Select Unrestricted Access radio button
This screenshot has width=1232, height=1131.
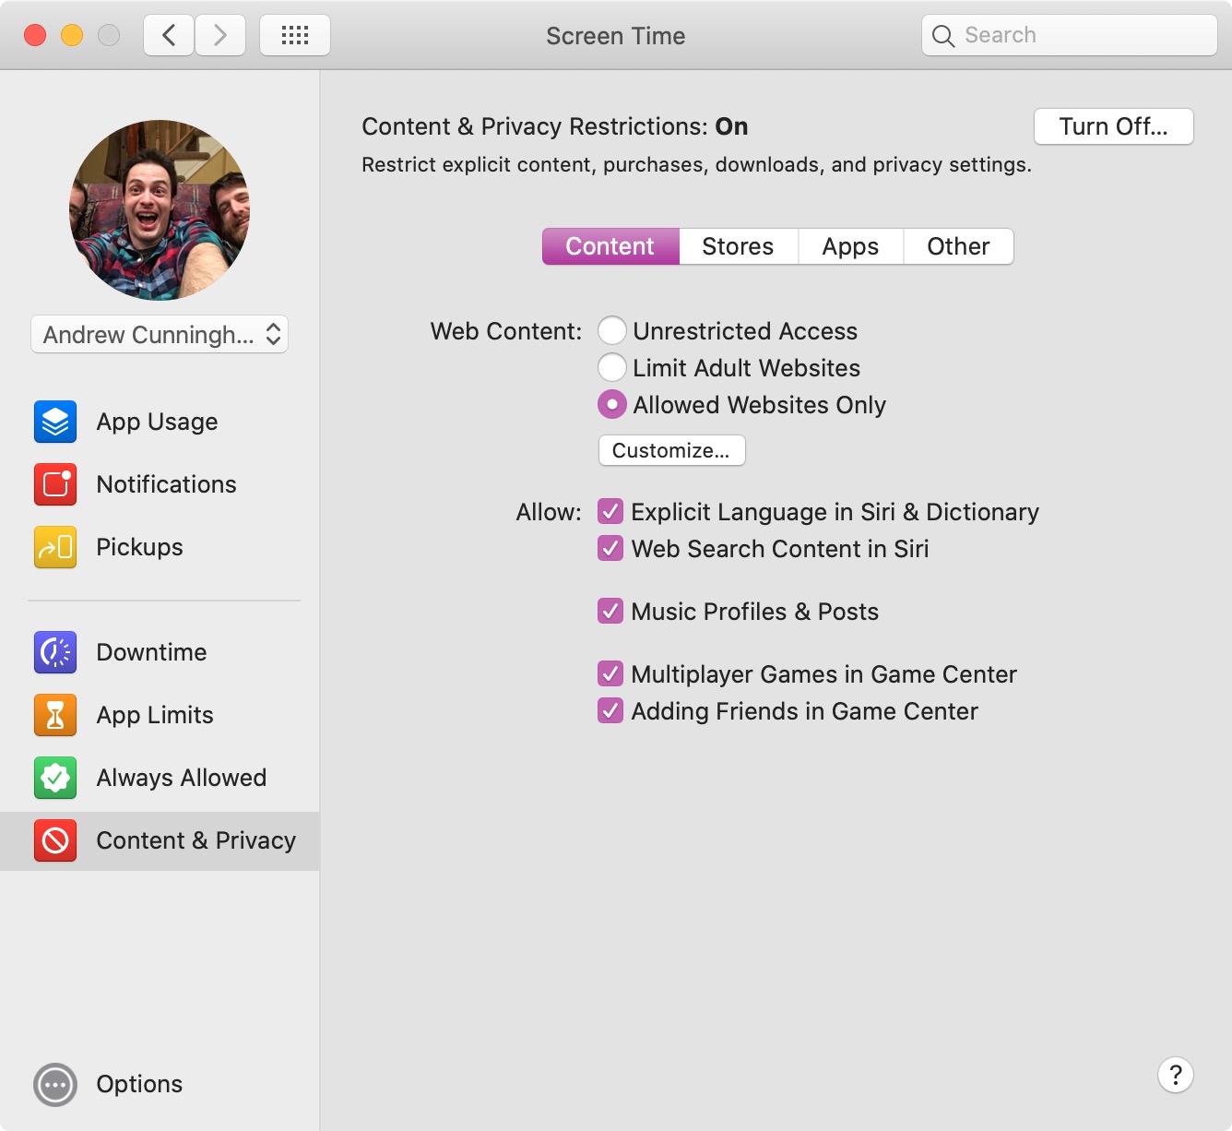612,330
